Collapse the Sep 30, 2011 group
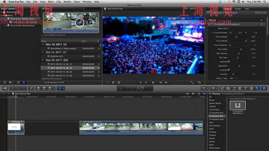 (43, 60)
